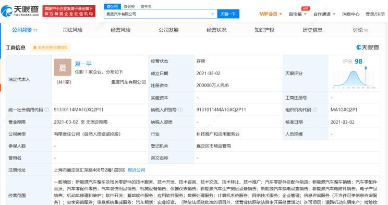The image size is (388, 205).
Task: Click the help icon next to 统一社会信用代码
Action: [x=46, y=110]
